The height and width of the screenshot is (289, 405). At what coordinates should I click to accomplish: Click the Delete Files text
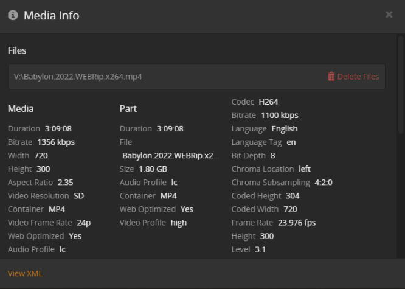[x=358, y=77]
